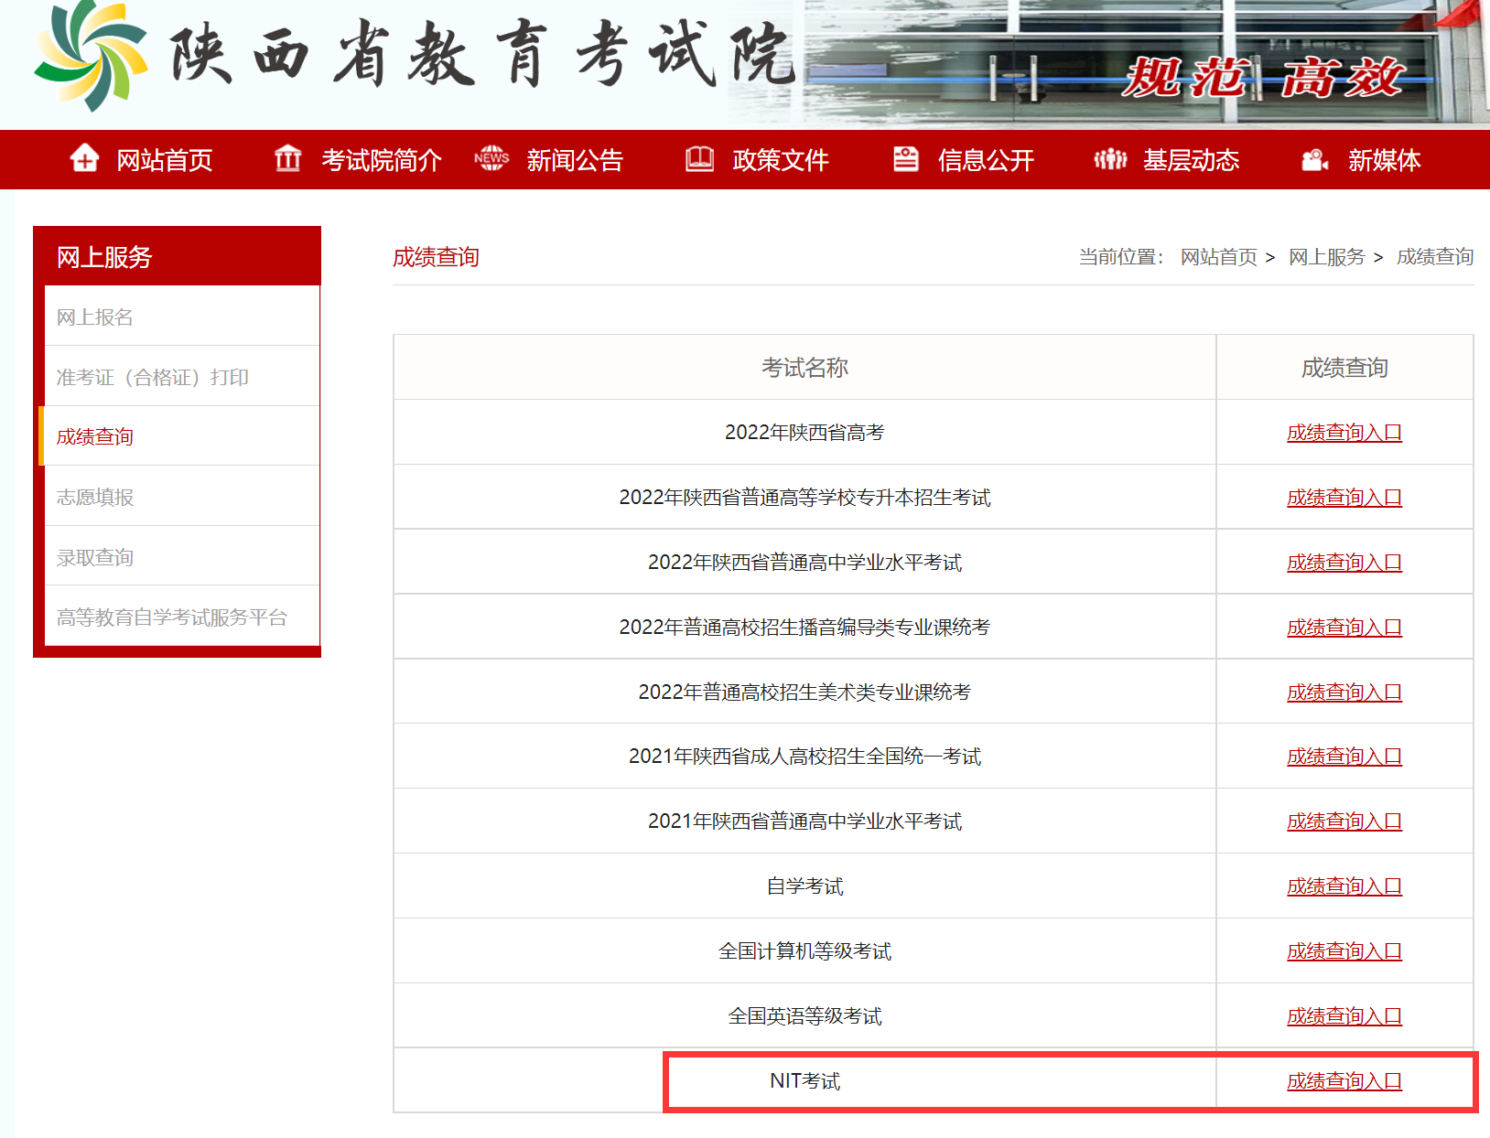The height and width of the screenshot is (1138, 1490).
Task: Click the building icon beside 考试院简介
Action: coord(287,159)
